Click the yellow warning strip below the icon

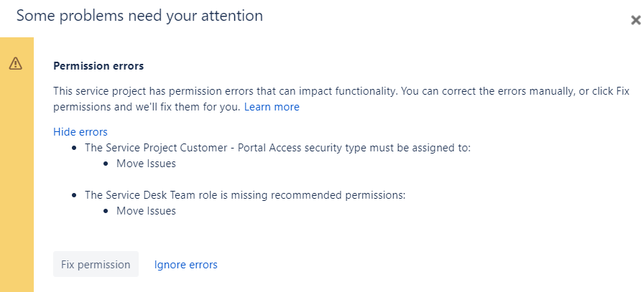[17, 184]
